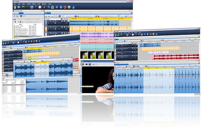Screen dimensions: 202x128
Task: Click the floppy-disk Save icon in topmost Trakax toolbar
Action: coord(15,7)
